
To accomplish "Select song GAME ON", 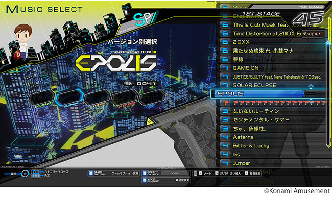I will pyautogui.click(x=272, y=68).
